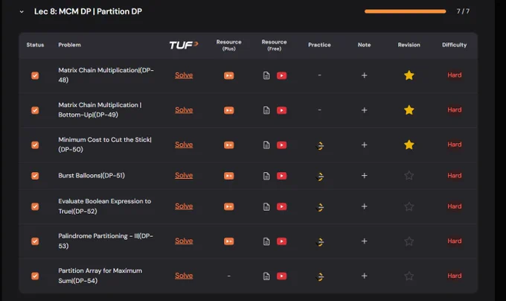Click the Difficulty column header

tap(454, 45)
